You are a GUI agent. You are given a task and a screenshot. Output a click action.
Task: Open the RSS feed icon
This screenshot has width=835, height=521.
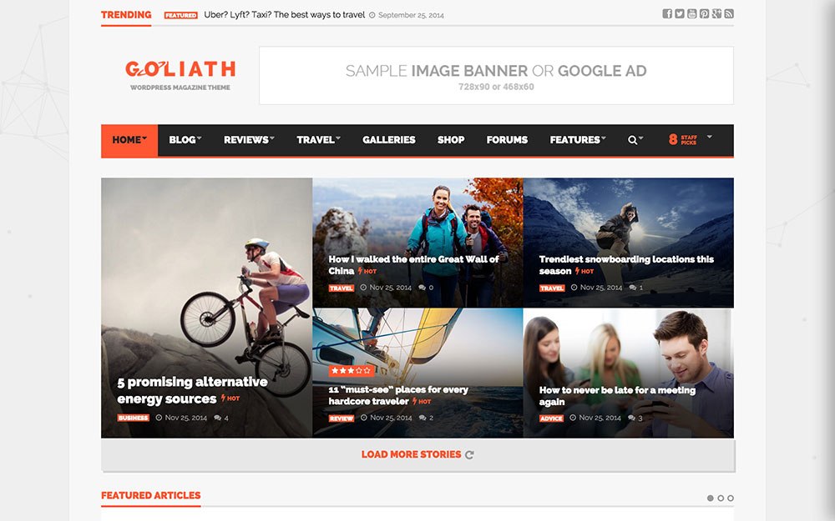point(729,14)
